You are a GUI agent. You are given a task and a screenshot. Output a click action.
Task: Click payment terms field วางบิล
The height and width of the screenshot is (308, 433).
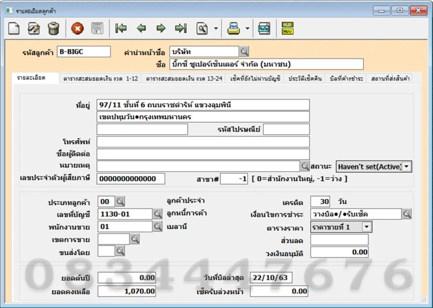coord(356,214)
